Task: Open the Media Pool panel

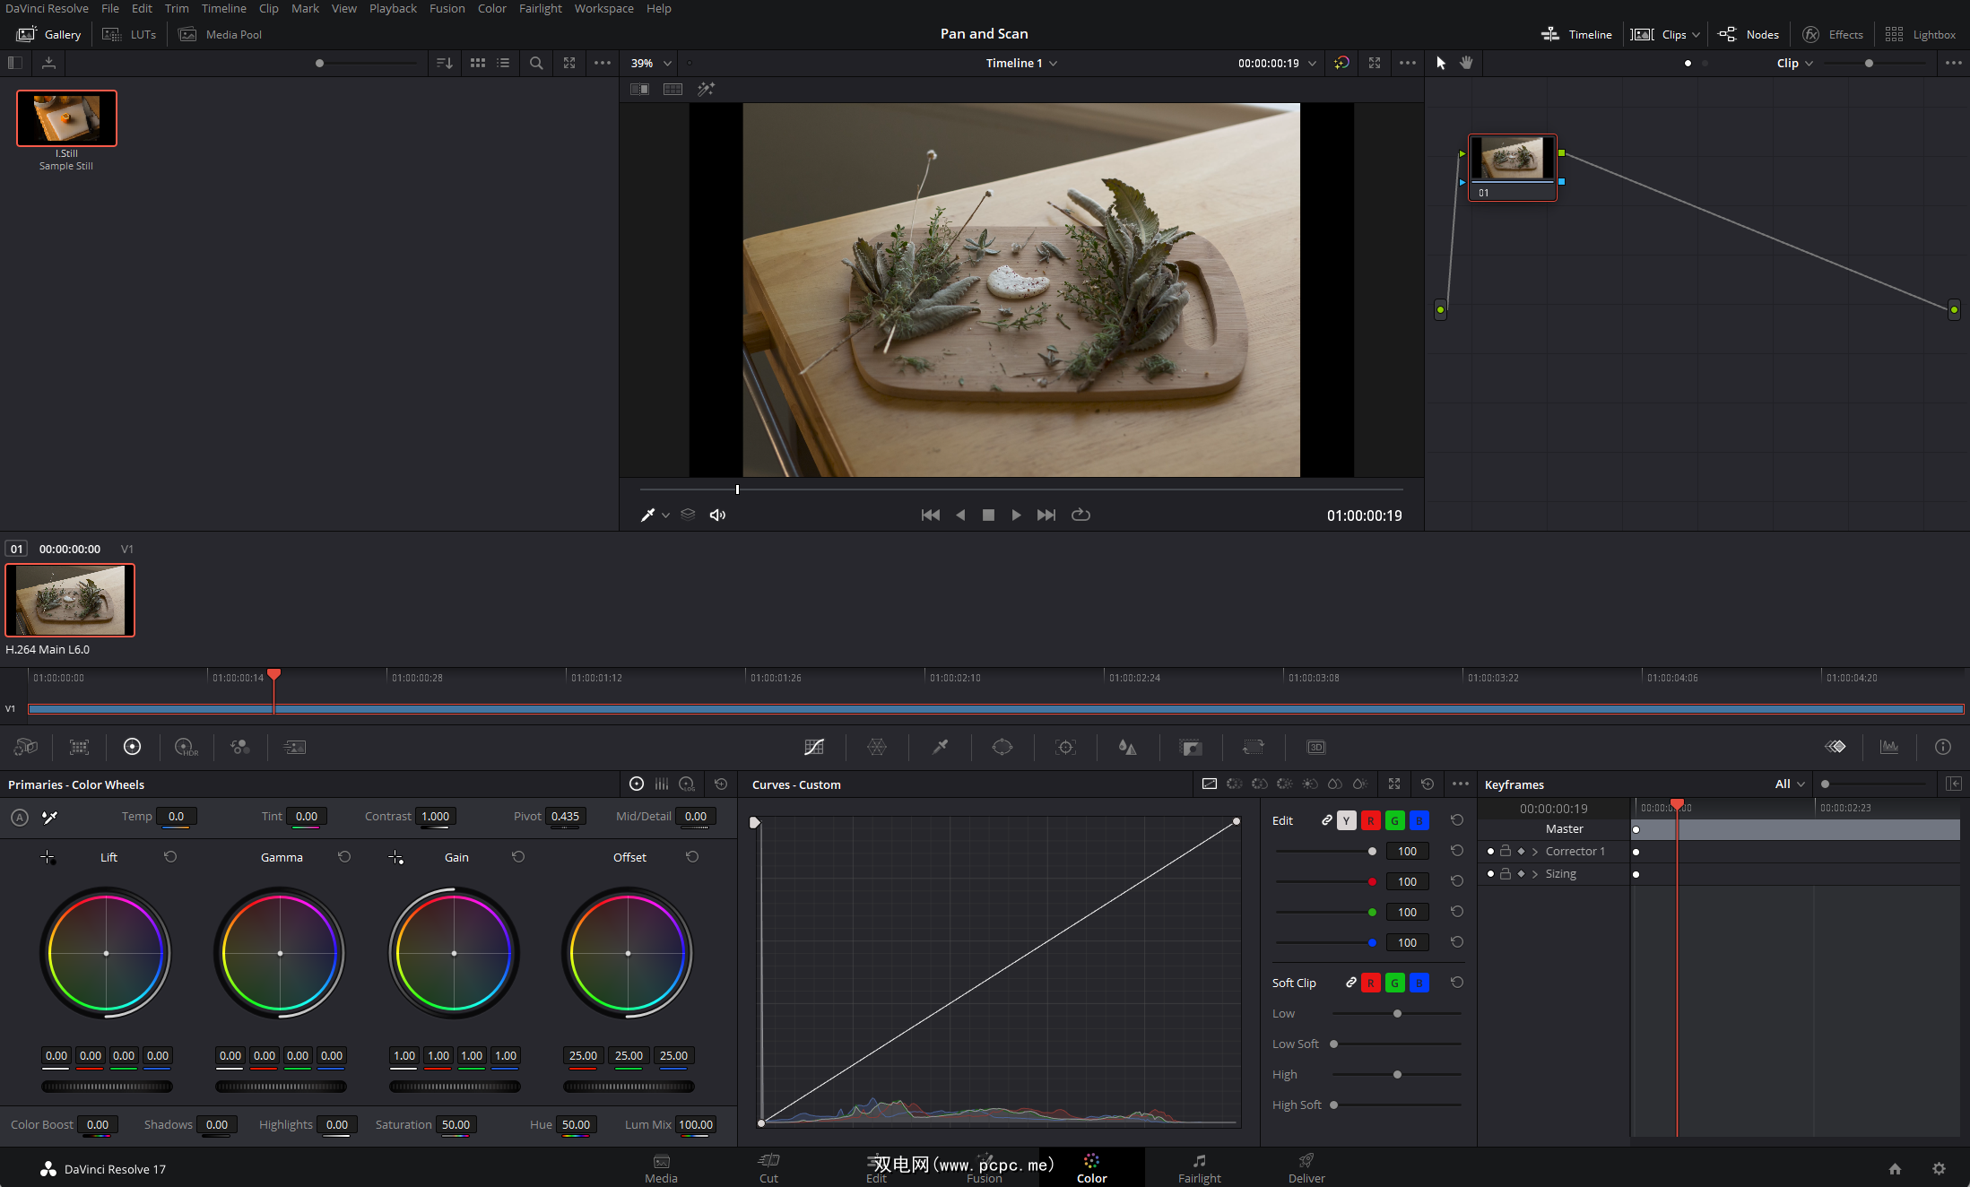Action: tap(221, 34)
